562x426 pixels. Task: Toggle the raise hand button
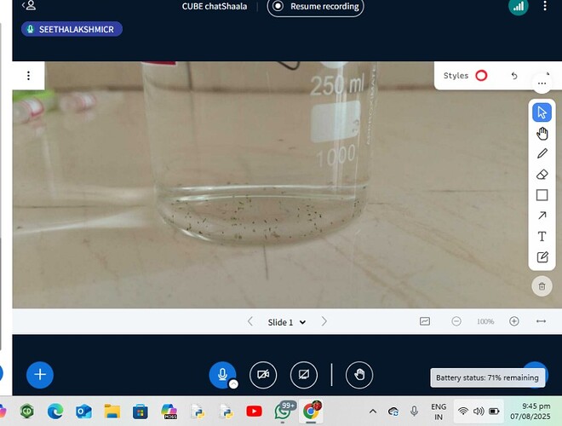359,374
